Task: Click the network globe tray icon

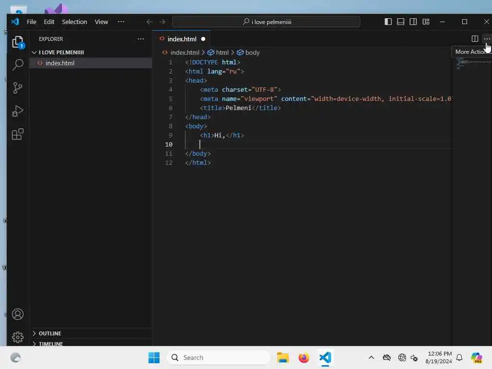Action: click(402, 357)
